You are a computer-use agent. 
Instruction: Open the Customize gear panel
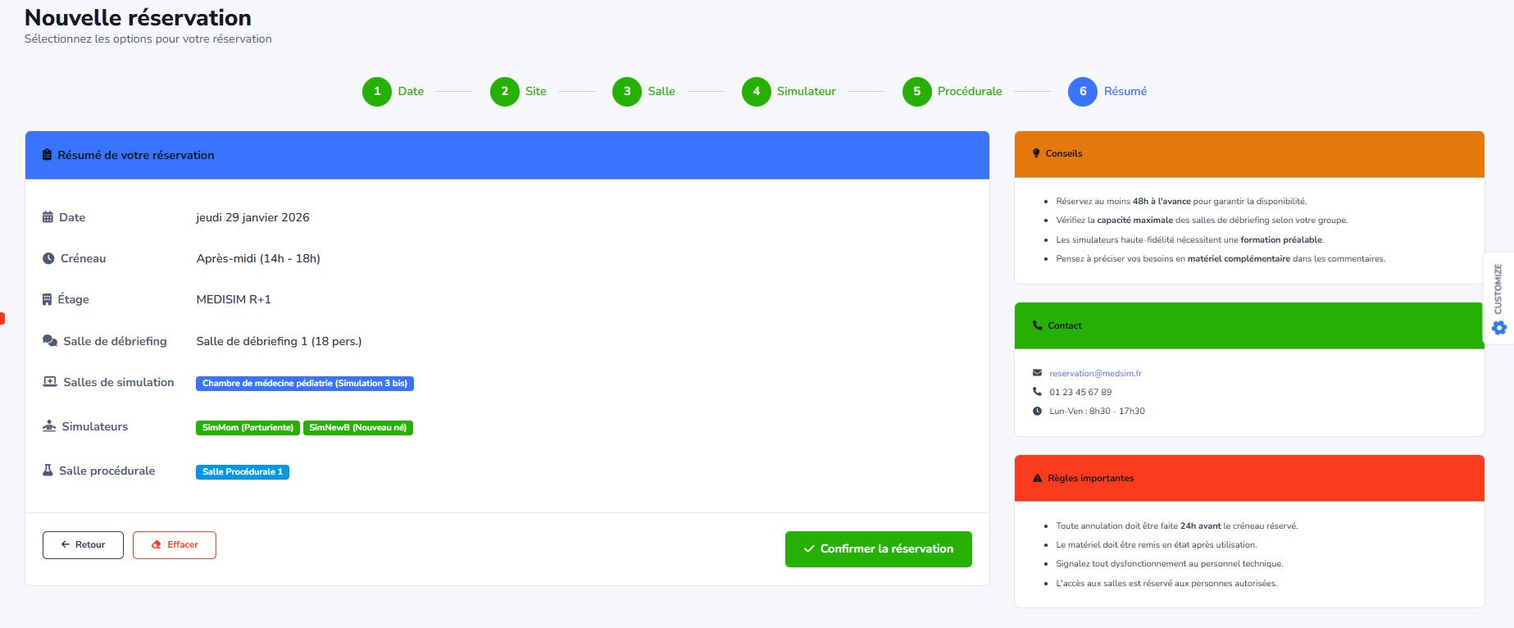click(x=1498, y=327)
